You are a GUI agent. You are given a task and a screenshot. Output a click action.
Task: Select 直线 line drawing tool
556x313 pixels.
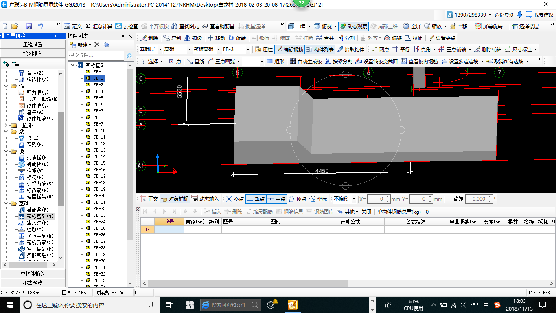195,61
